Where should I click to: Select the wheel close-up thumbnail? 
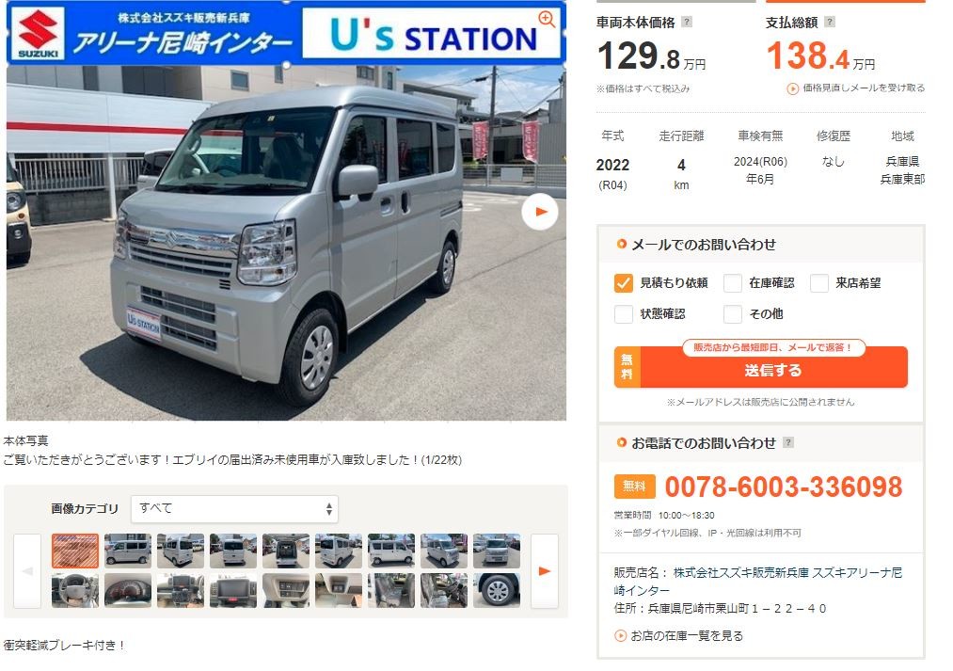tap(497, 590)
